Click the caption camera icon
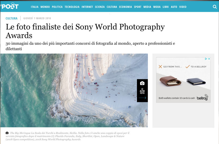Image resolution: width=219 pixels, height=144 pixels. coord(7,133)
